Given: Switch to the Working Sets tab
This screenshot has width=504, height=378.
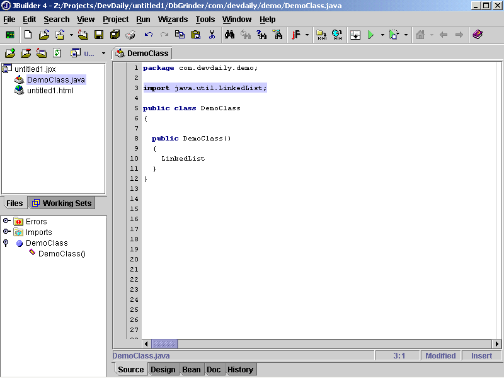Looking at the screenshot, I should tap(62, 203).
